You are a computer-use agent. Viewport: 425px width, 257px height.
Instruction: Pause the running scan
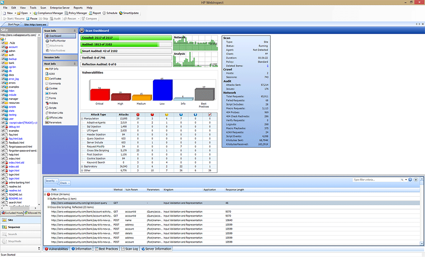[x=32, y=19]
